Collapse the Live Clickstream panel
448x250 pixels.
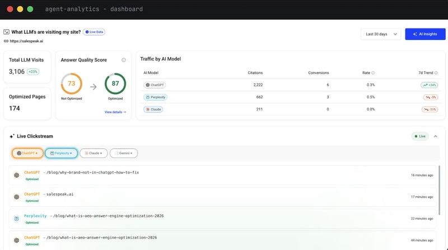tap(436, 136)
